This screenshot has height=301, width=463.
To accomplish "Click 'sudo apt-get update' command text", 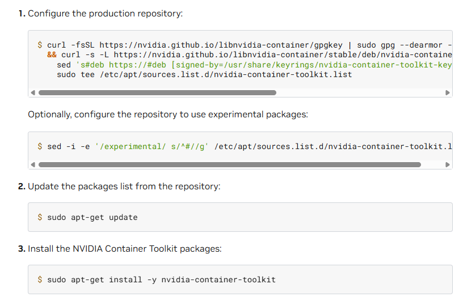I will (92, 218).
